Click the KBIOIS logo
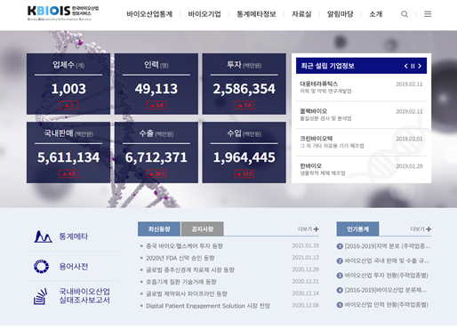Viewport: 457px width, 329px height. click(x=63, y=13)
